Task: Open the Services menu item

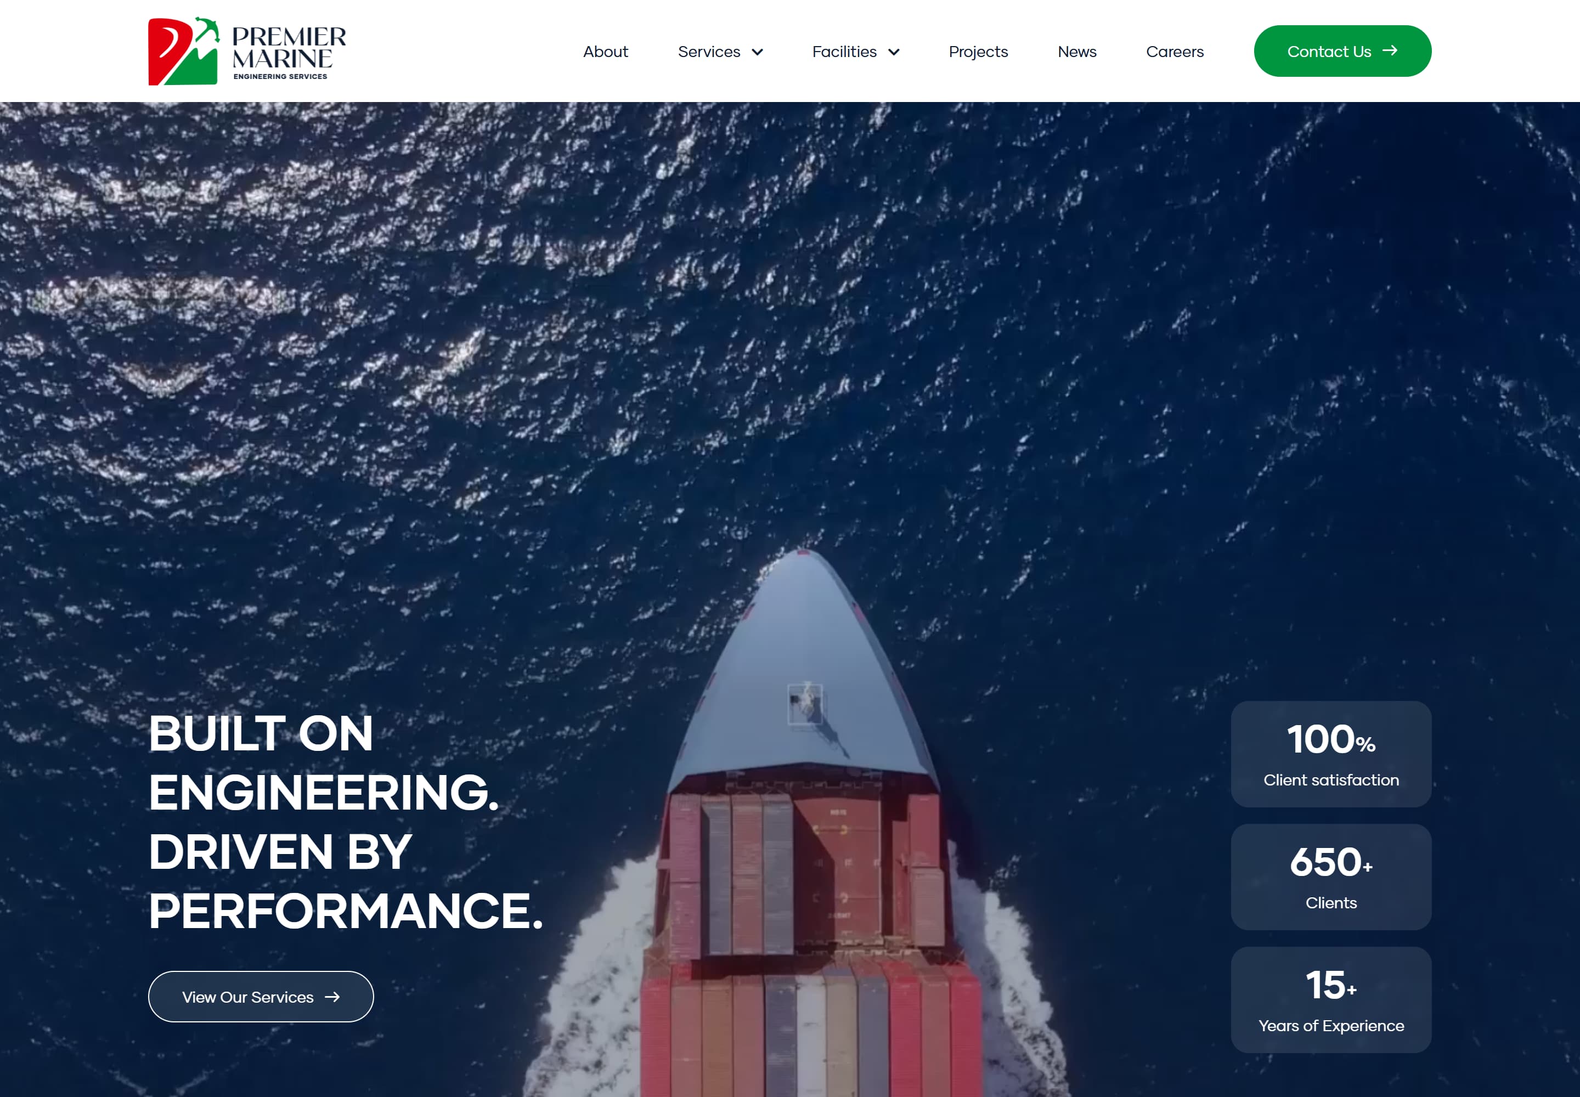Action: point(709,52)
